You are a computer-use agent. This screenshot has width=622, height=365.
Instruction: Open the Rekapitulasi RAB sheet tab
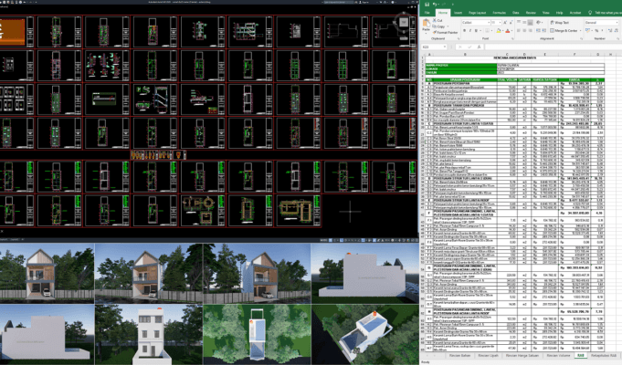[603, 356]
